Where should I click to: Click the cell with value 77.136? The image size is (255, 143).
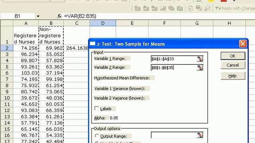(51, 123)
